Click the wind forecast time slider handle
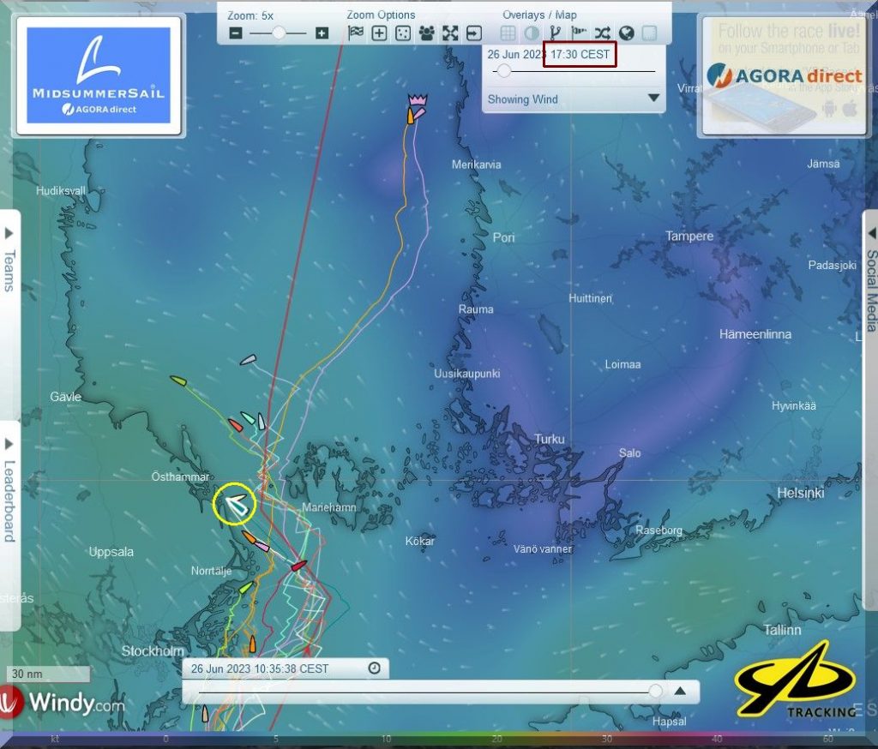The height and width of the screenshot is (749, 878). [x=503, y=71]
